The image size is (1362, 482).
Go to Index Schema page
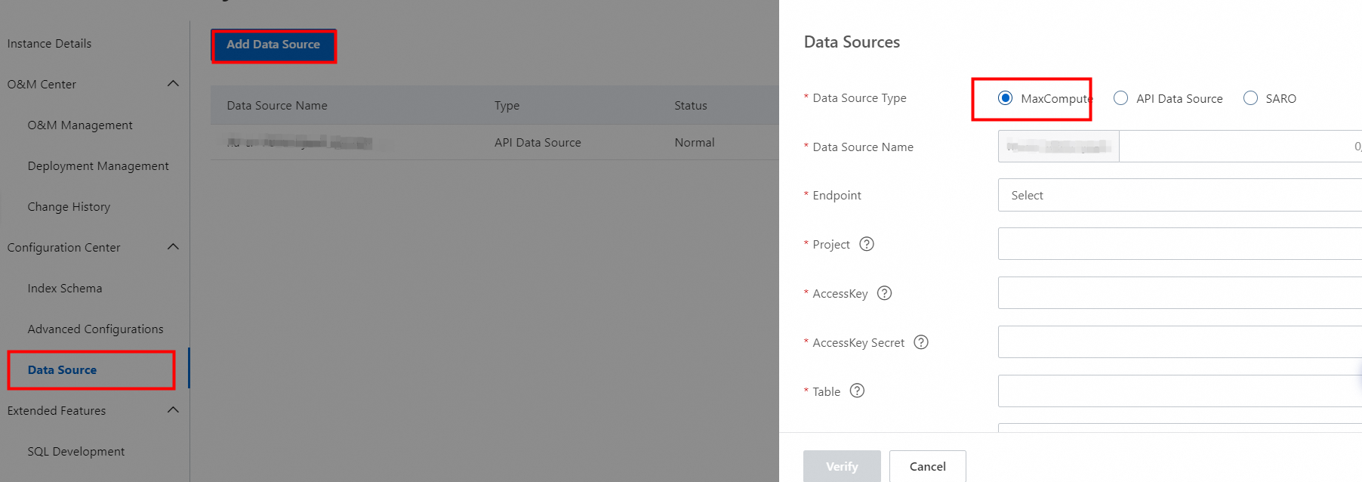point(65,289)
